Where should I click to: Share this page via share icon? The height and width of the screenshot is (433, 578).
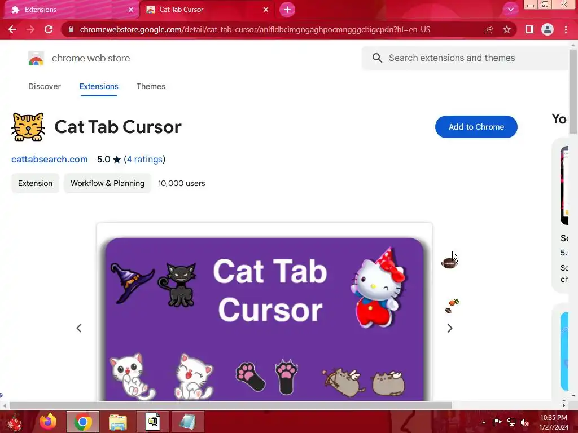tap(489, 29)
